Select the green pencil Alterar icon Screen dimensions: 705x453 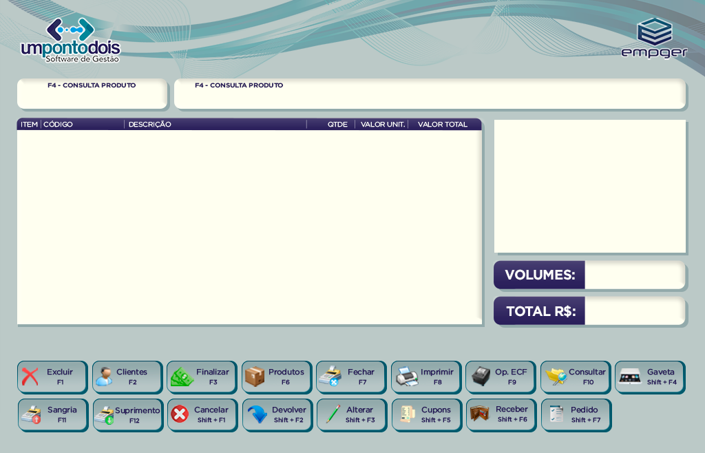(333, 414)
